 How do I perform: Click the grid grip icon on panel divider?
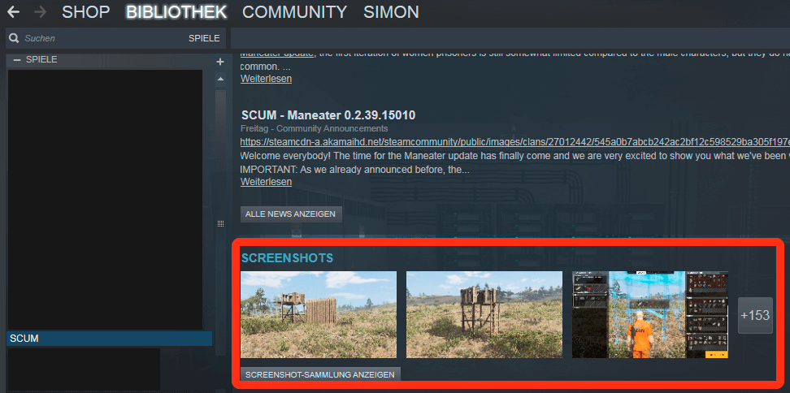(x=220, y=223)
